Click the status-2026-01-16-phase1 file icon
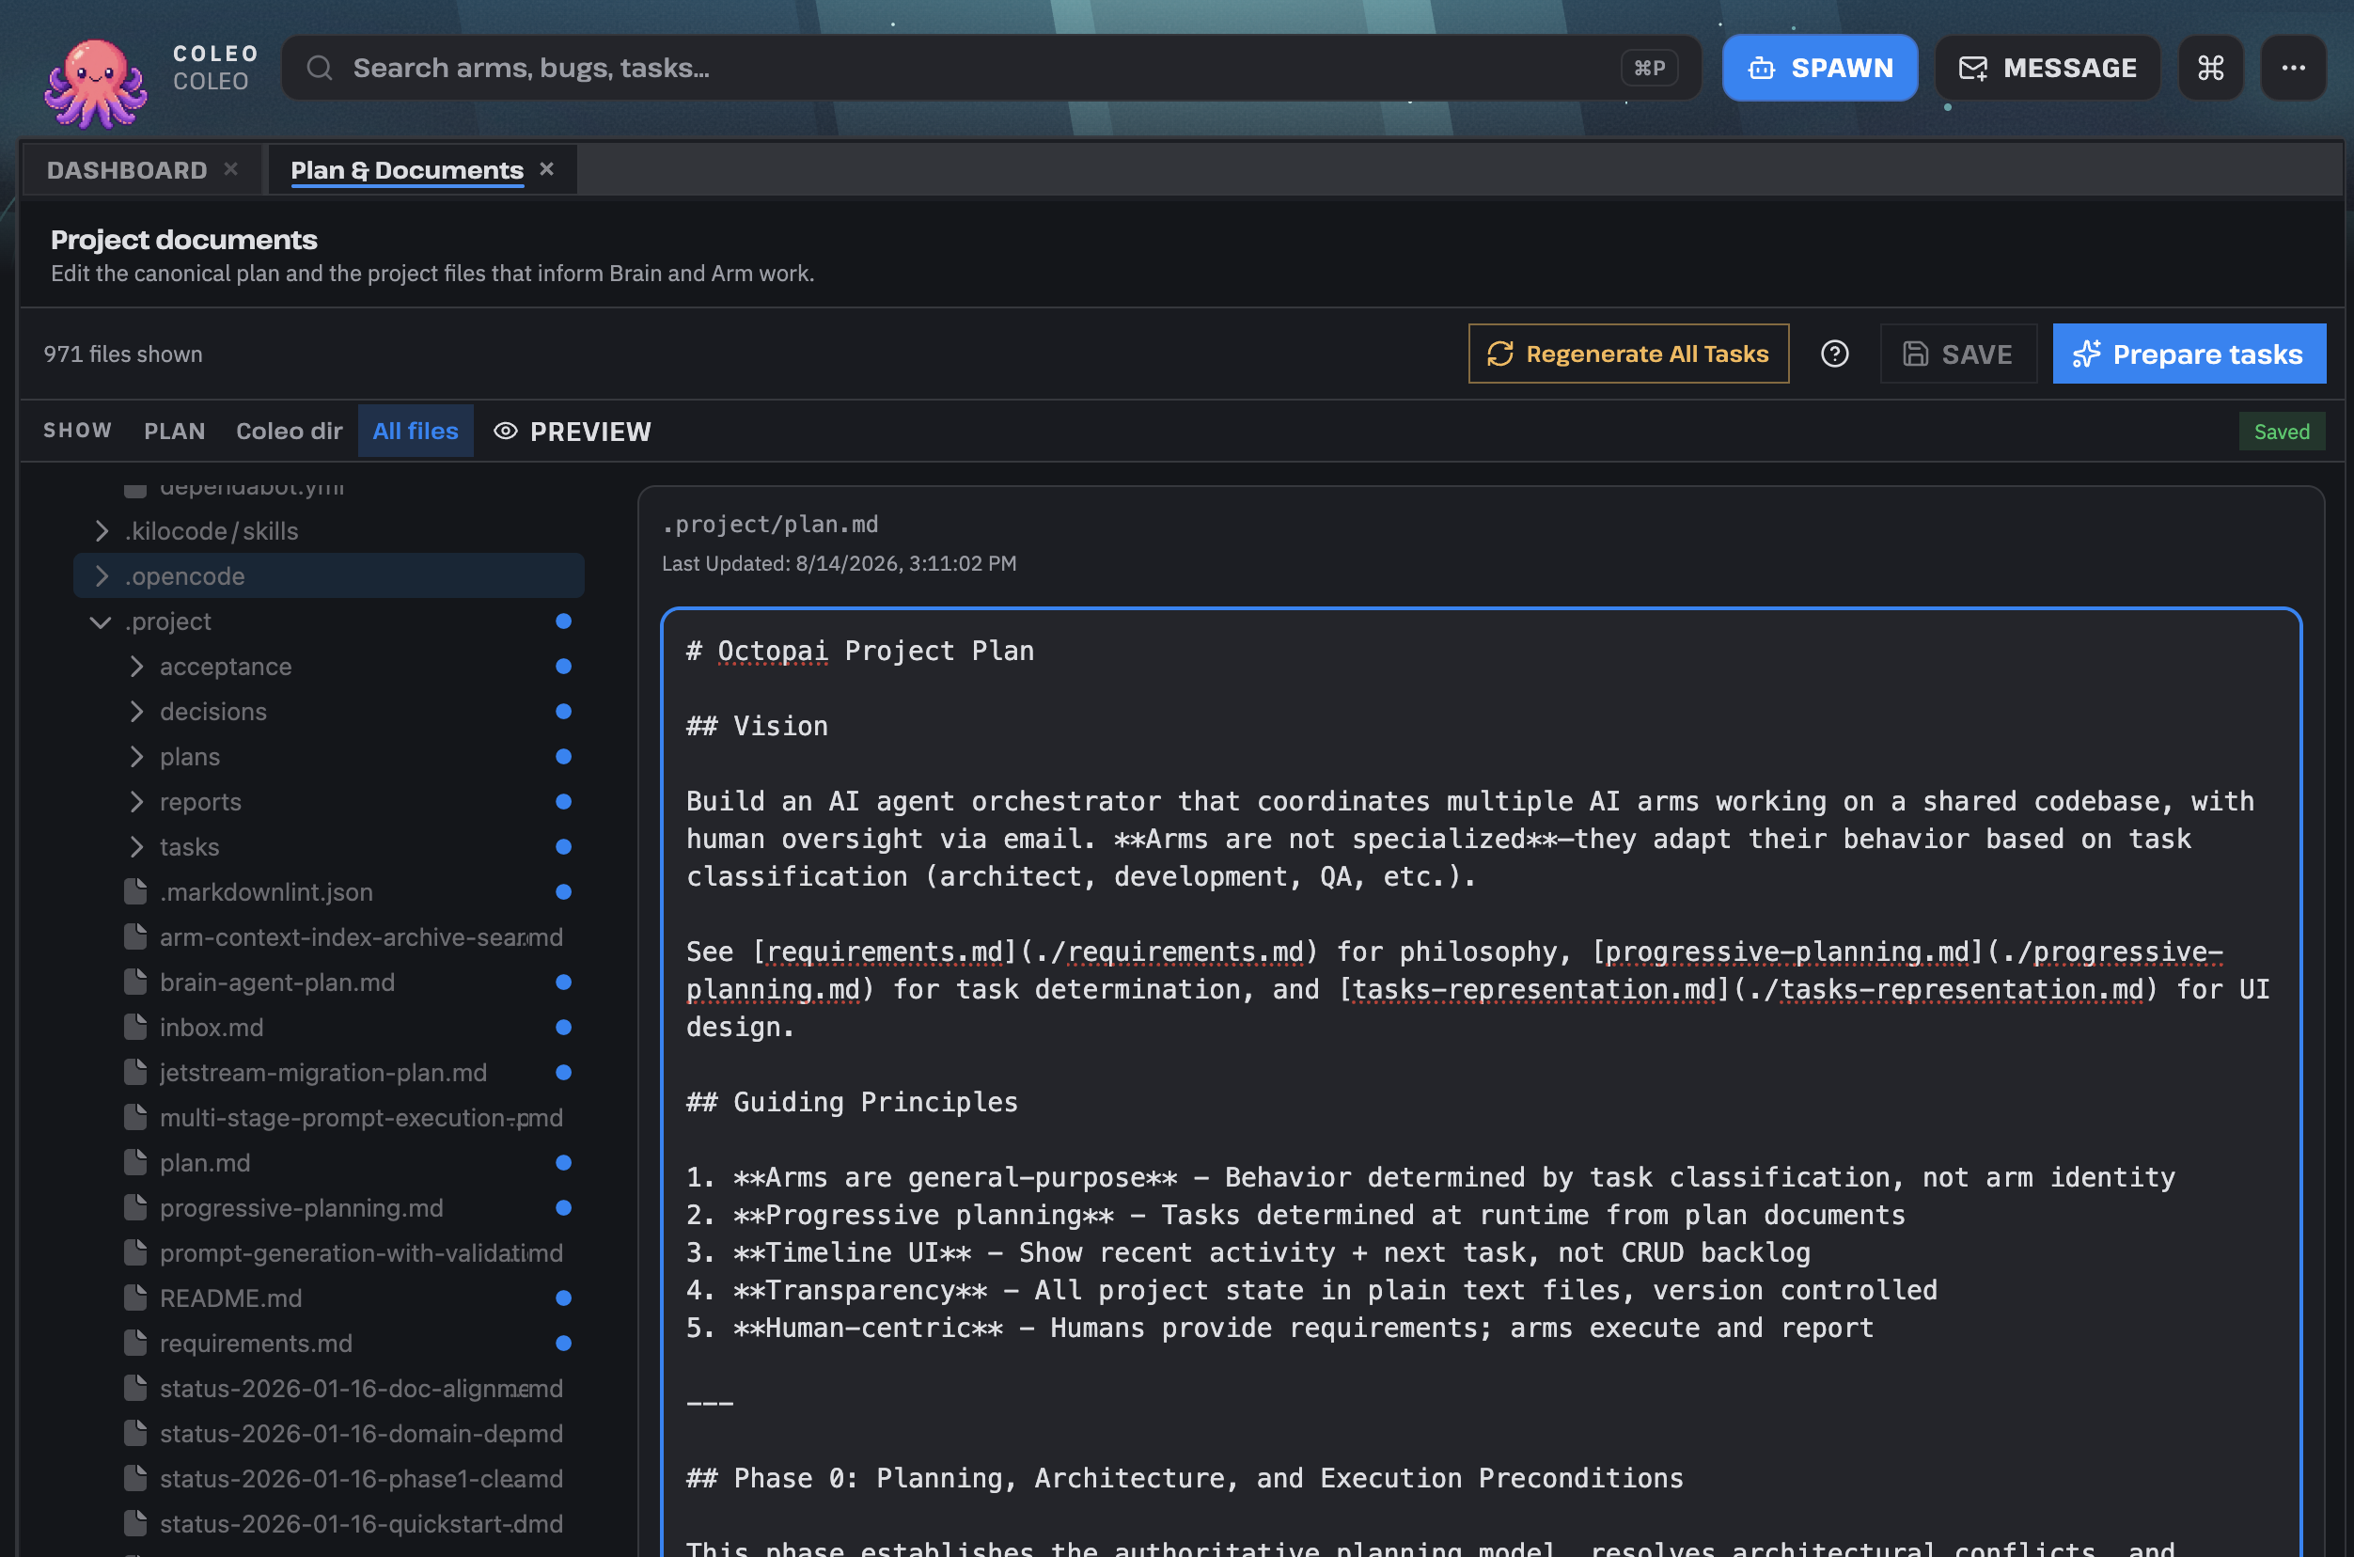The height and width of the screenshot is (1557, 2354). click(136, 1479)
